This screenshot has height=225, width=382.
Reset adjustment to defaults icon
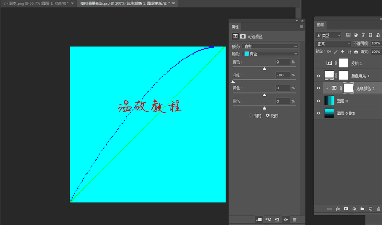point(277,219)
